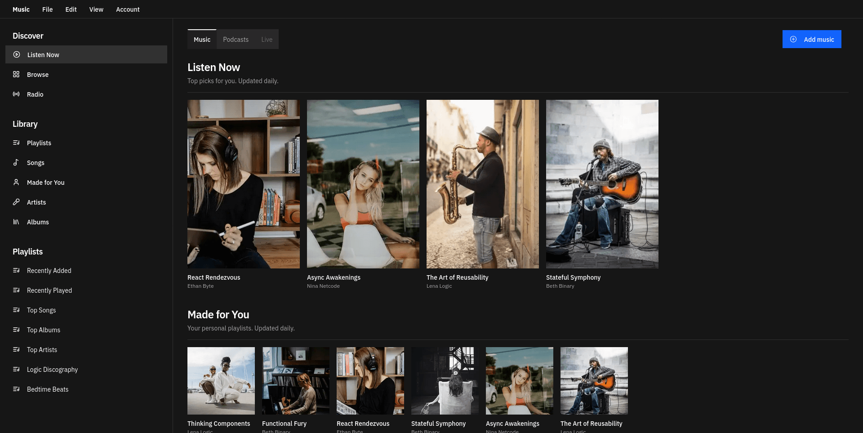
Task: Click the library icon beside Albums
Action: pyautogui.click(x=16, y=222)
